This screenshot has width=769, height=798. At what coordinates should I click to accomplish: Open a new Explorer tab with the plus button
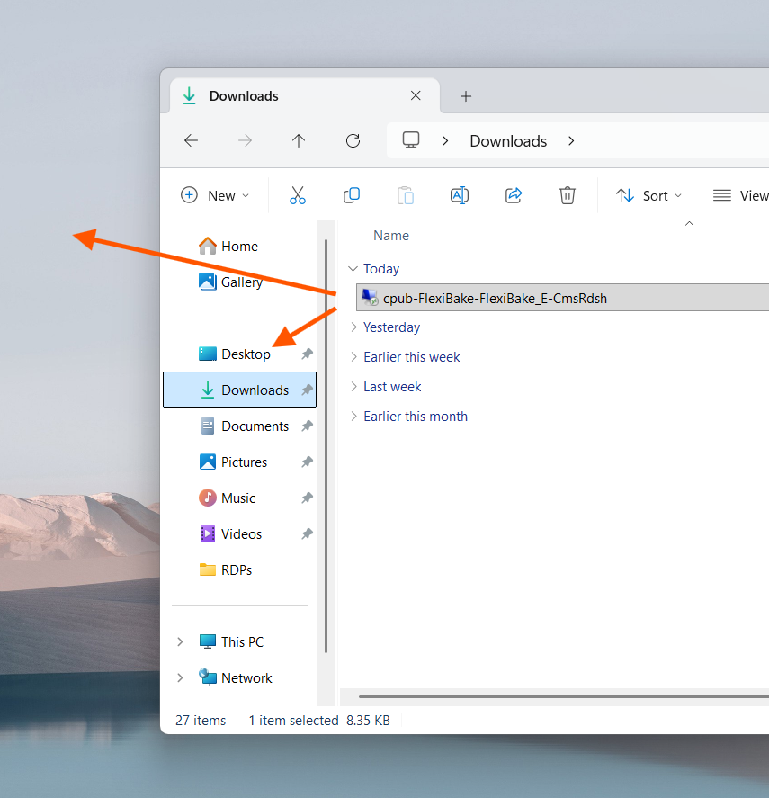(x=465, y=96)
